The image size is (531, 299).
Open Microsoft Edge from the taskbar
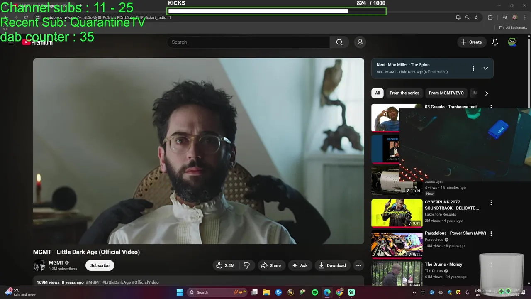[x=327, y=292]
